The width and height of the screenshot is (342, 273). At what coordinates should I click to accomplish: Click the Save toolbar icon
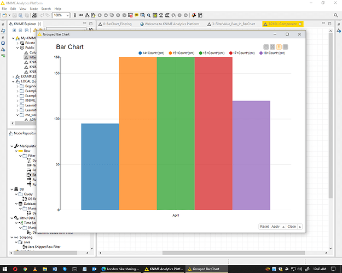pos(15,15)
